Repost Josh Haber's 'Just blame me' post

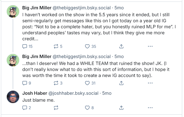(56, 108)
